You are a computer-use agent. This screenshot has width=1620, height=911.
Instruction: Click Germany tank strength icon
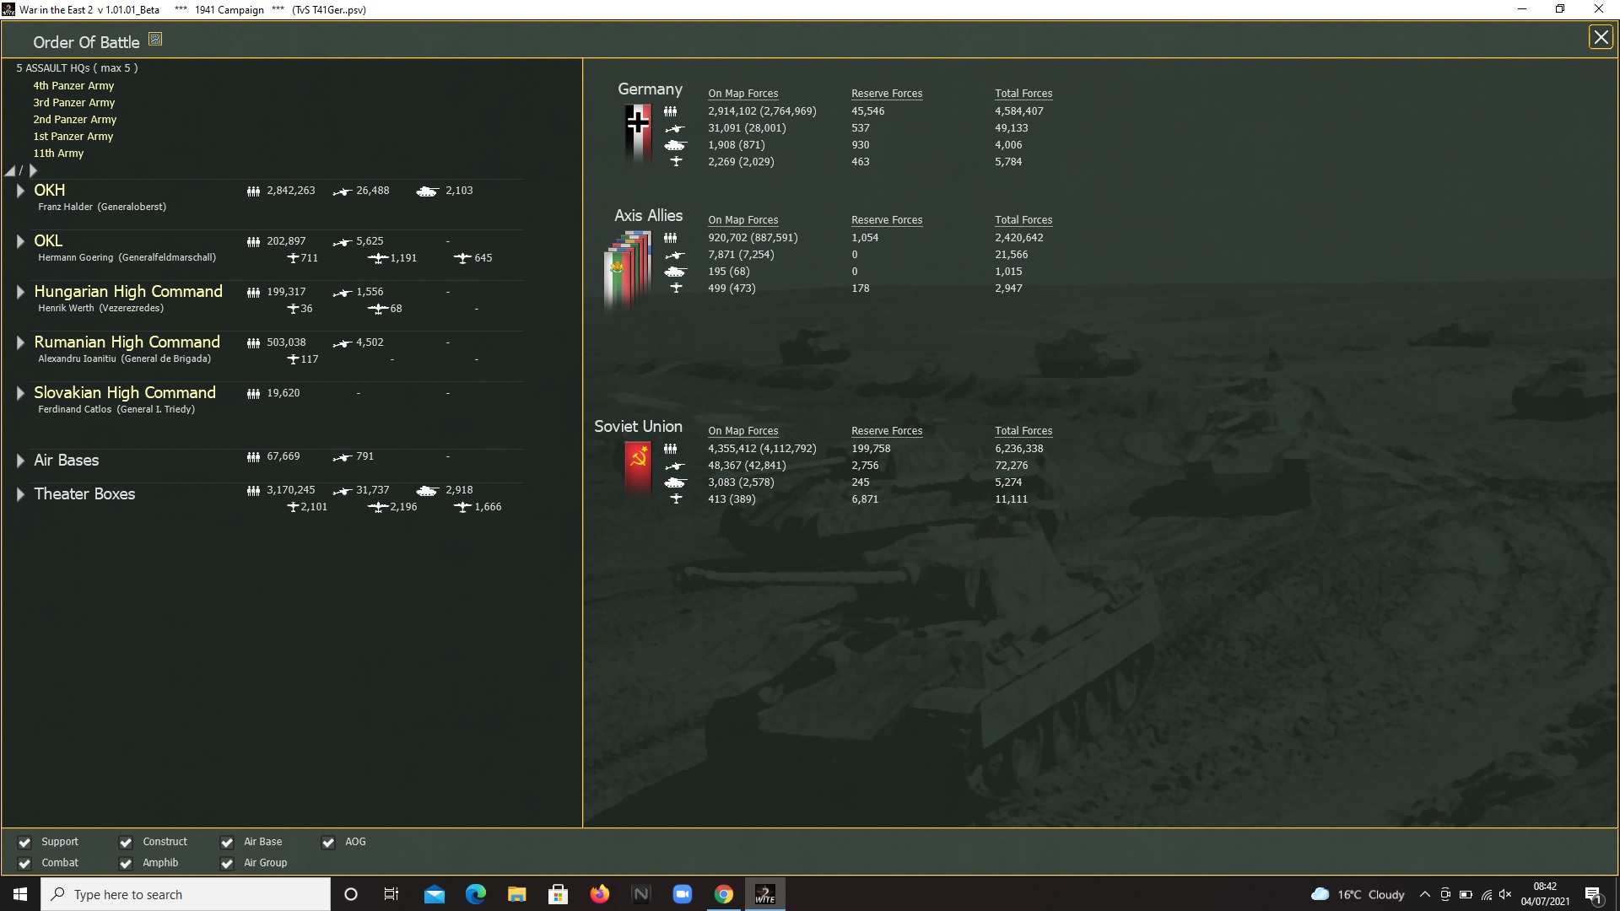click(675, 145)
